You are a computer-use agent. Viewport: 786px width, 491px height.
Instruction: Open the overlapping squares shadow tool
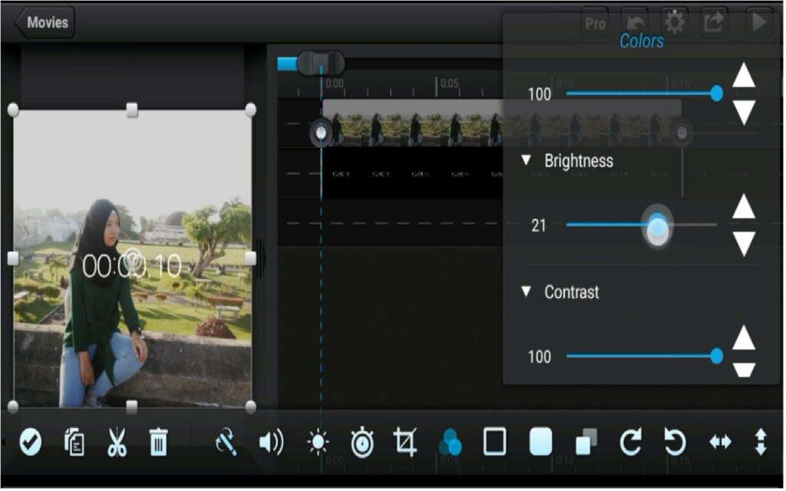click(586, 442)
